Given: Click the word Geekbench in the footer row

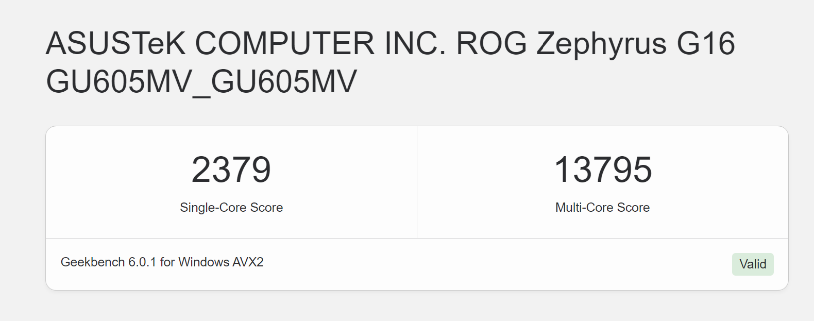Looking at the screenshot, I should click(x=93, y=262).
